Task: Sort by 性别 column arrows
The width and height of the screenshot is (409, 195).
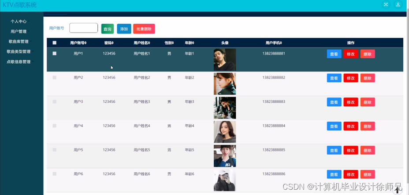Action: pyautogui.click(x=173, y=43)
